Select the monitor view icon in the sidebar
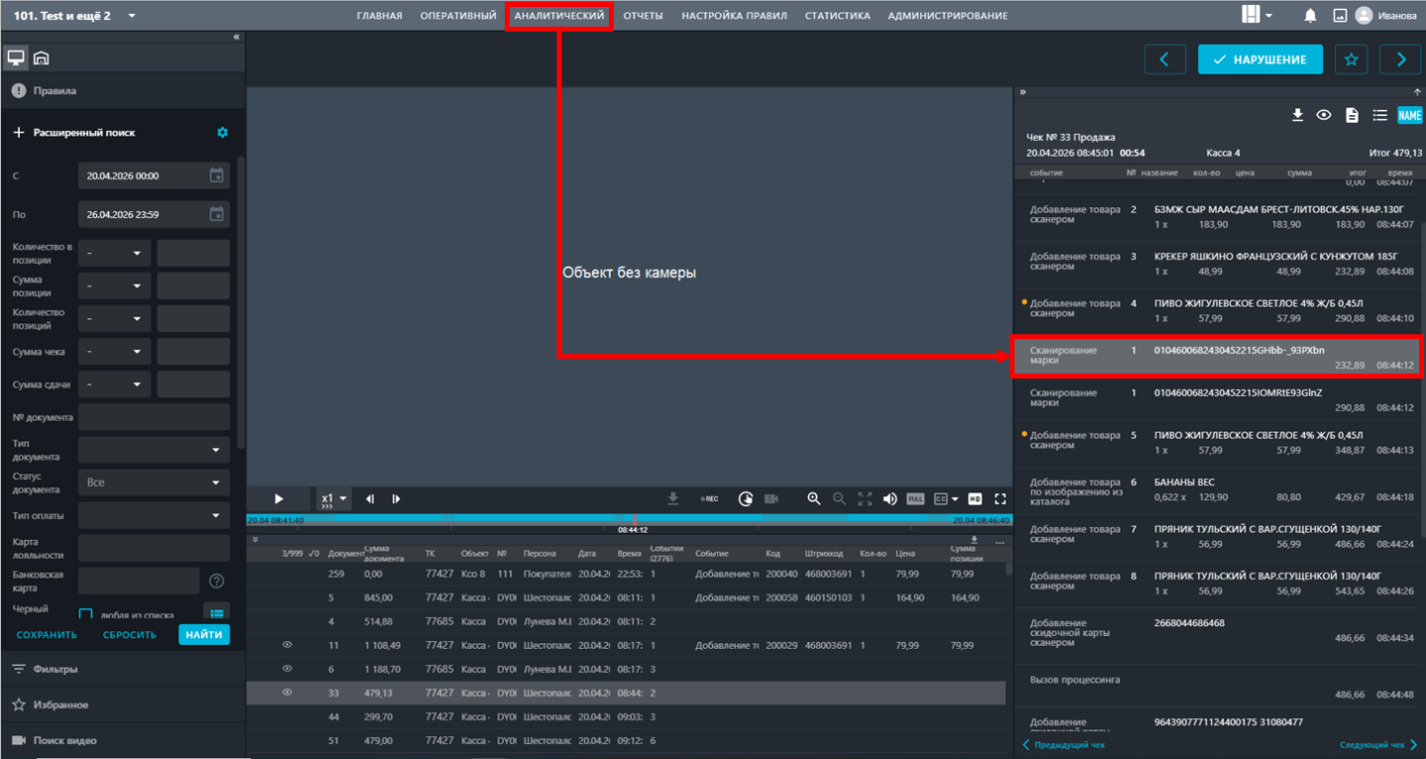Image resolution: width=1426 pixels, height=759 pixels. pyautogui.click(x=16, y=57)
